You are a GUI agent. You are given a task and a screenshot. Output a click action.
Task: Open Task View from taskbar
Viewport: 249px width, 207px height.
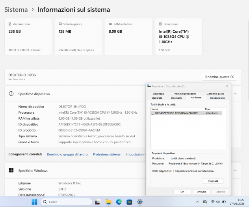[98, 202]
